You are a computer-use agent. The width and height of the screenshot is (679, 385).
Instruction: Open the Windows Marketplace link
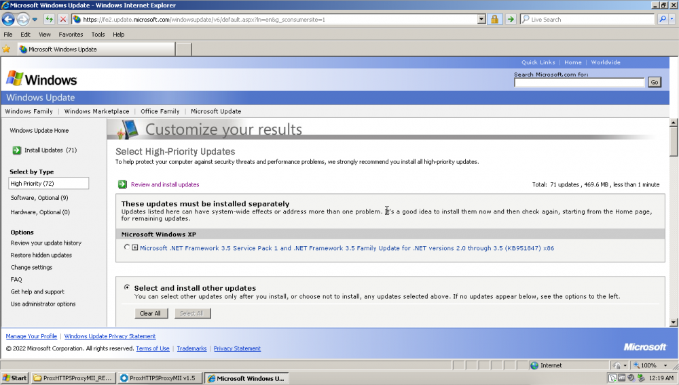coord(97,111)
